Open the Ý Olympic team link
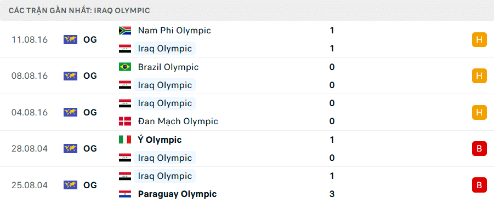Viewport: 494px width, 203px height. (x=160, y=140)
